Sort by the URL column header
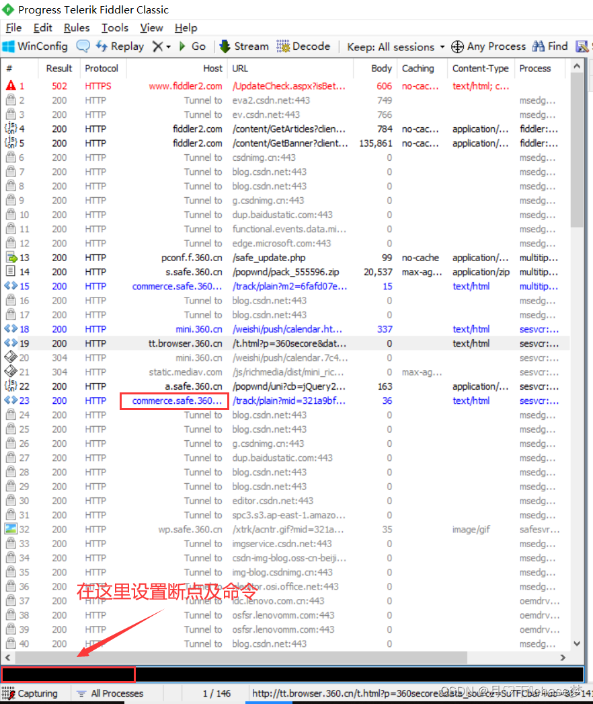 (240, 68)
